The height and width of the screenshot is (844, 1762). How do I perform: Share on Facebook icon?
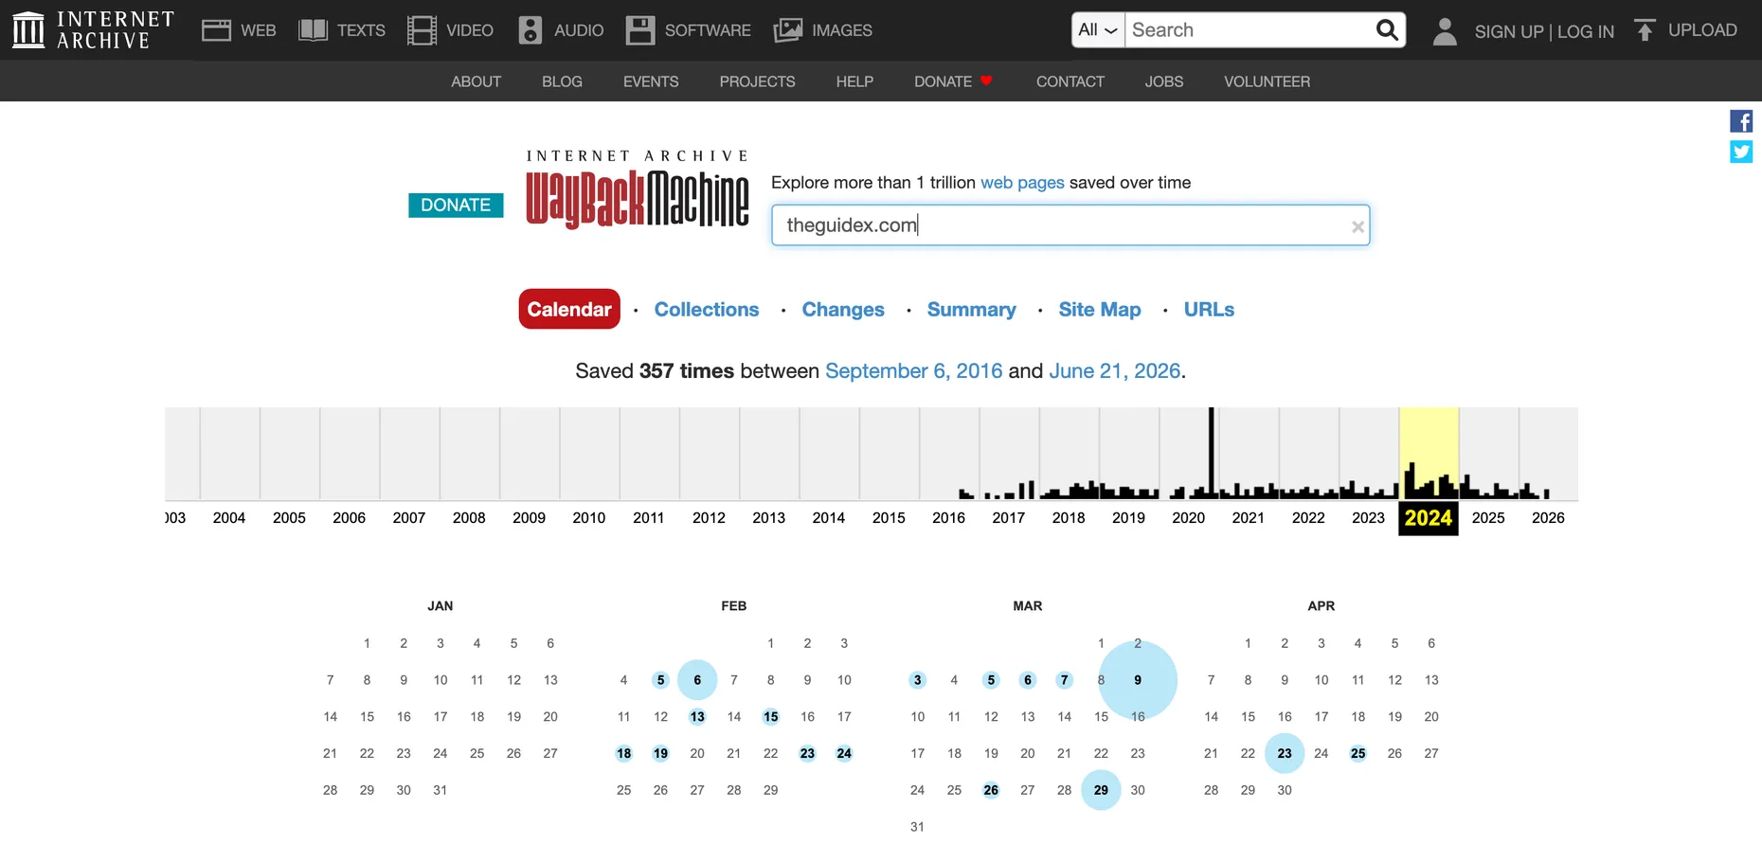click(1741, 121)
